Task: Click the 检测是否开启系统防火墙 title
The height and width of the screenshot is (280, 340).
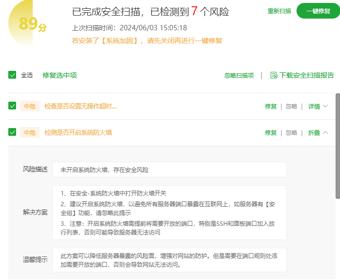Action: coord(78,132)
